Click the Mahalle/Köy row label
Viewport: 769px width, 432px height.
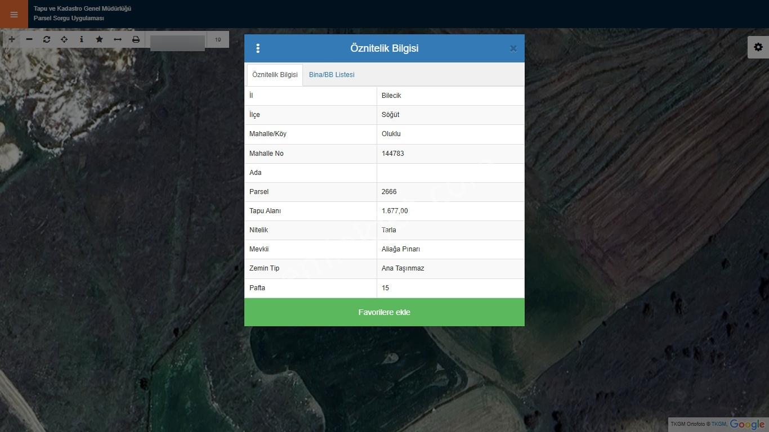point(268,134)
